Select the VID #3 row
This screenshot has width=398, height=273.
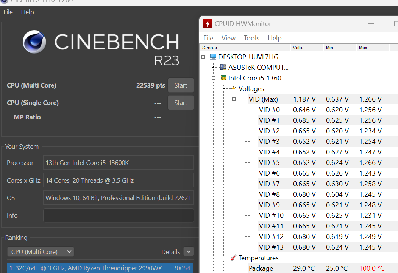pos(328,142)
